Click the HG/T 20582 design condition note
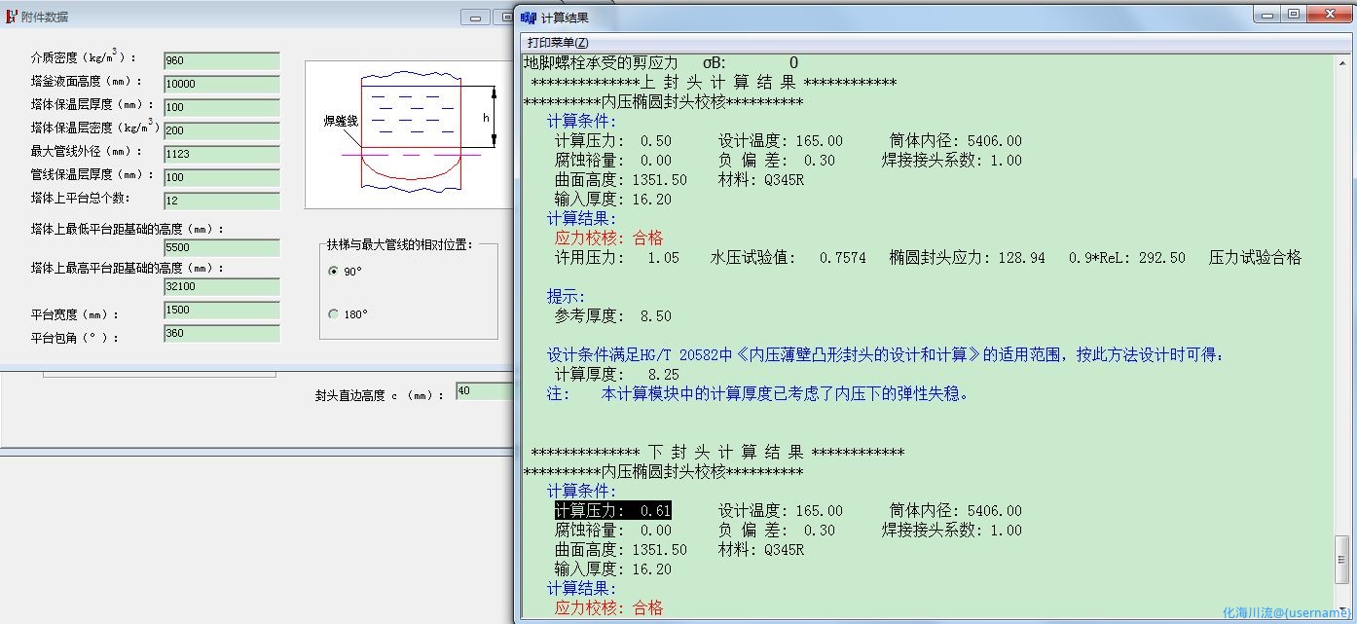 886,355
